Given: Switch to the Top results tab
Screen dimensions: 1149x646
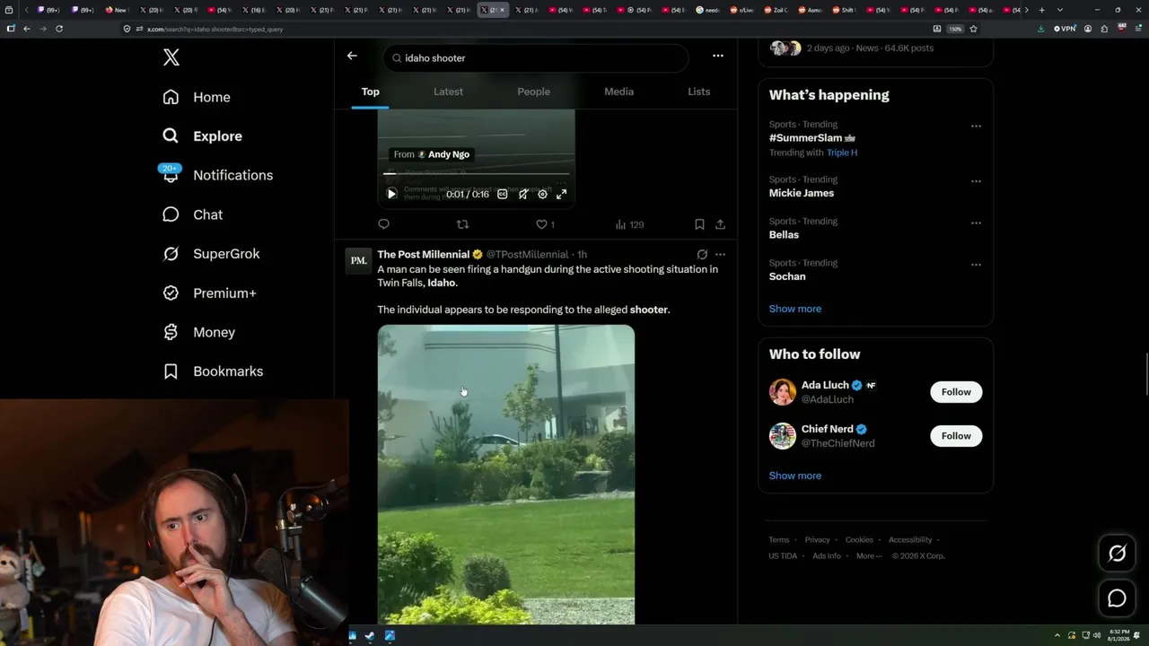Looking at the screenshot, I should [370, 92].
